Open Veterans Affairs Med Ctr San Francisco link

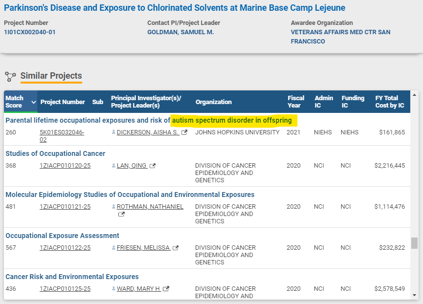coord(340,37)
